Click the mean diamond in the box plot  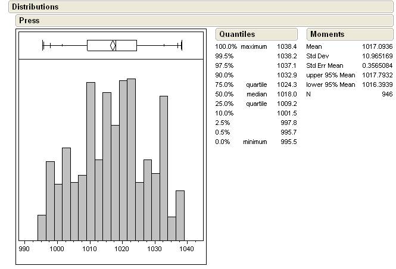[x=113, y=45]
